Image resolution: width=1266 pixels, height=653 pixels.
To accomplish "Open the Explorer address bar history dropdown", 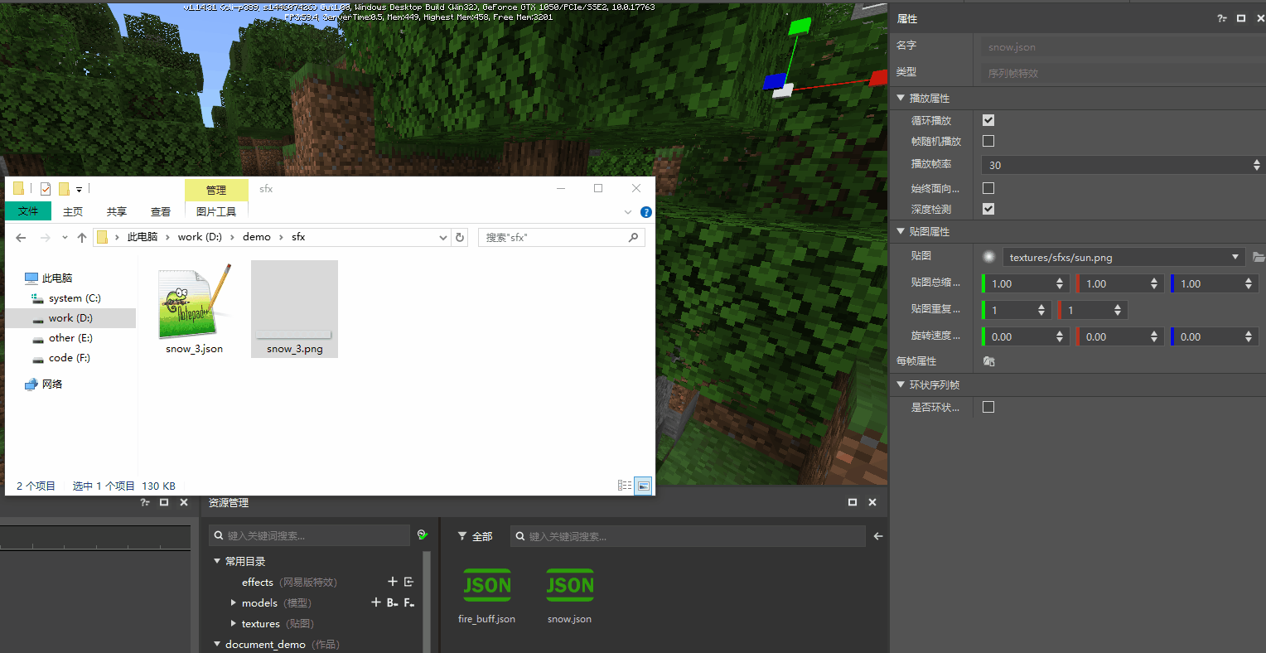I will tap(443, 238).
